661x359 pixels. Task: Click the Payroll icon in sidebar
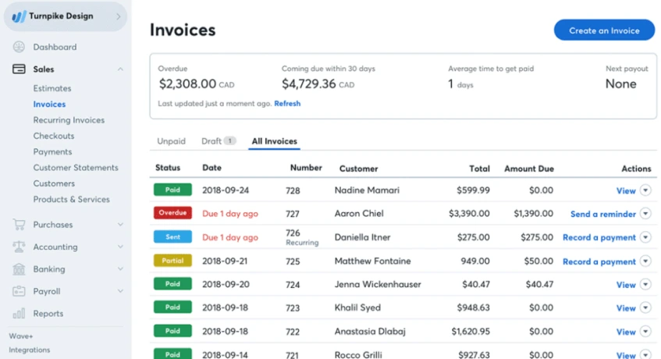(19, 291)
